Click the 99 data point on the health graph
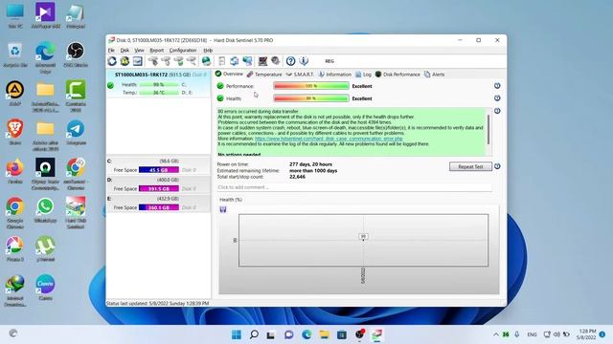The width and height of the screenshot is (613, 344). click(x=363, y=236)
